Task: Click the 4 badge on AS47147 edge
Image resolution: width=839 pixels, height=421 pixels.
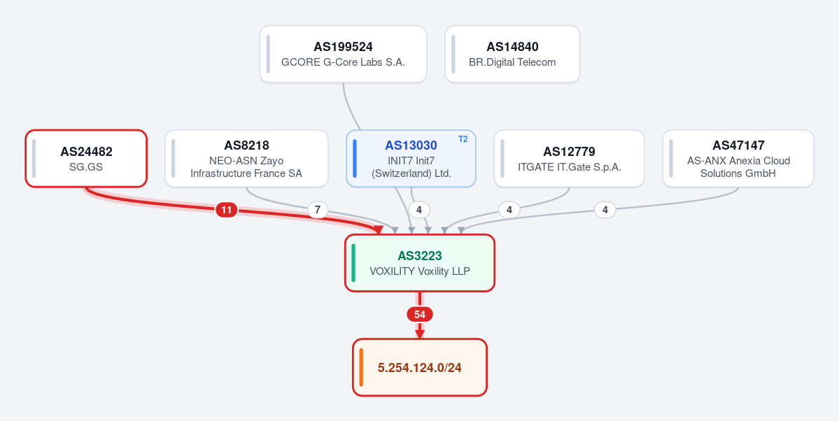Action: [x=605, y=210]
